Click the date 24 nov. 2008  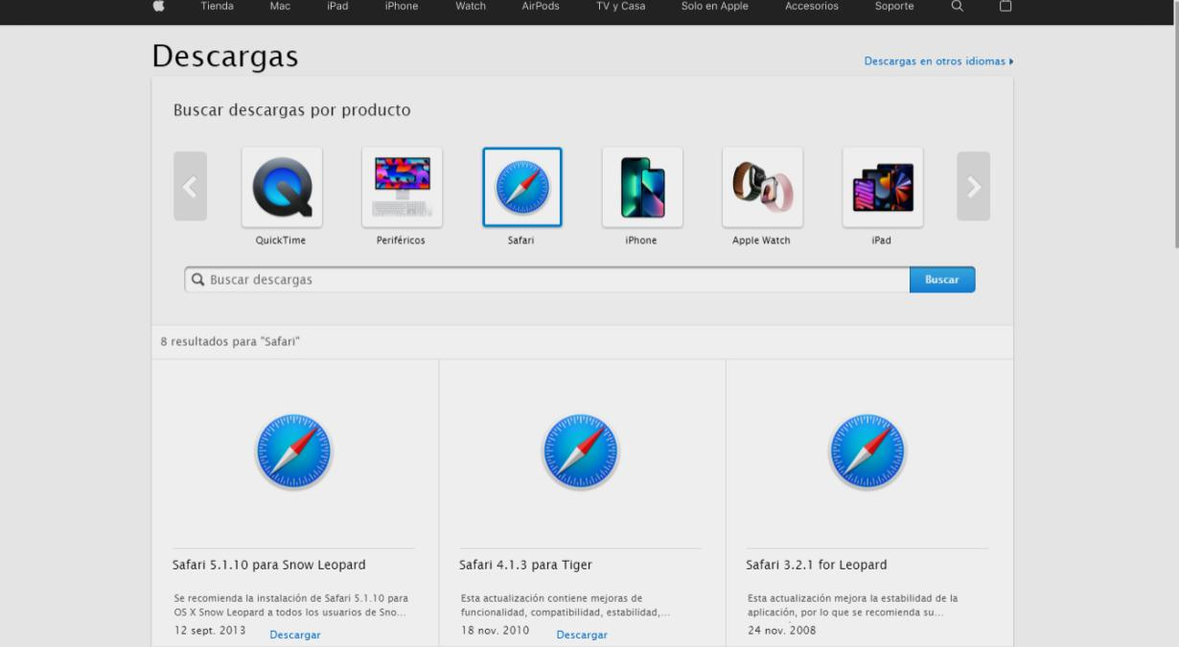pyautogui.click(x=782, y=631)
